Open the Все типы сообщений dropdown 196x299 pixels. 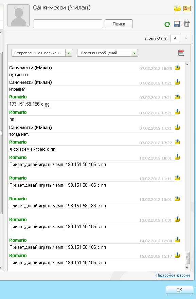pos(107,53)
